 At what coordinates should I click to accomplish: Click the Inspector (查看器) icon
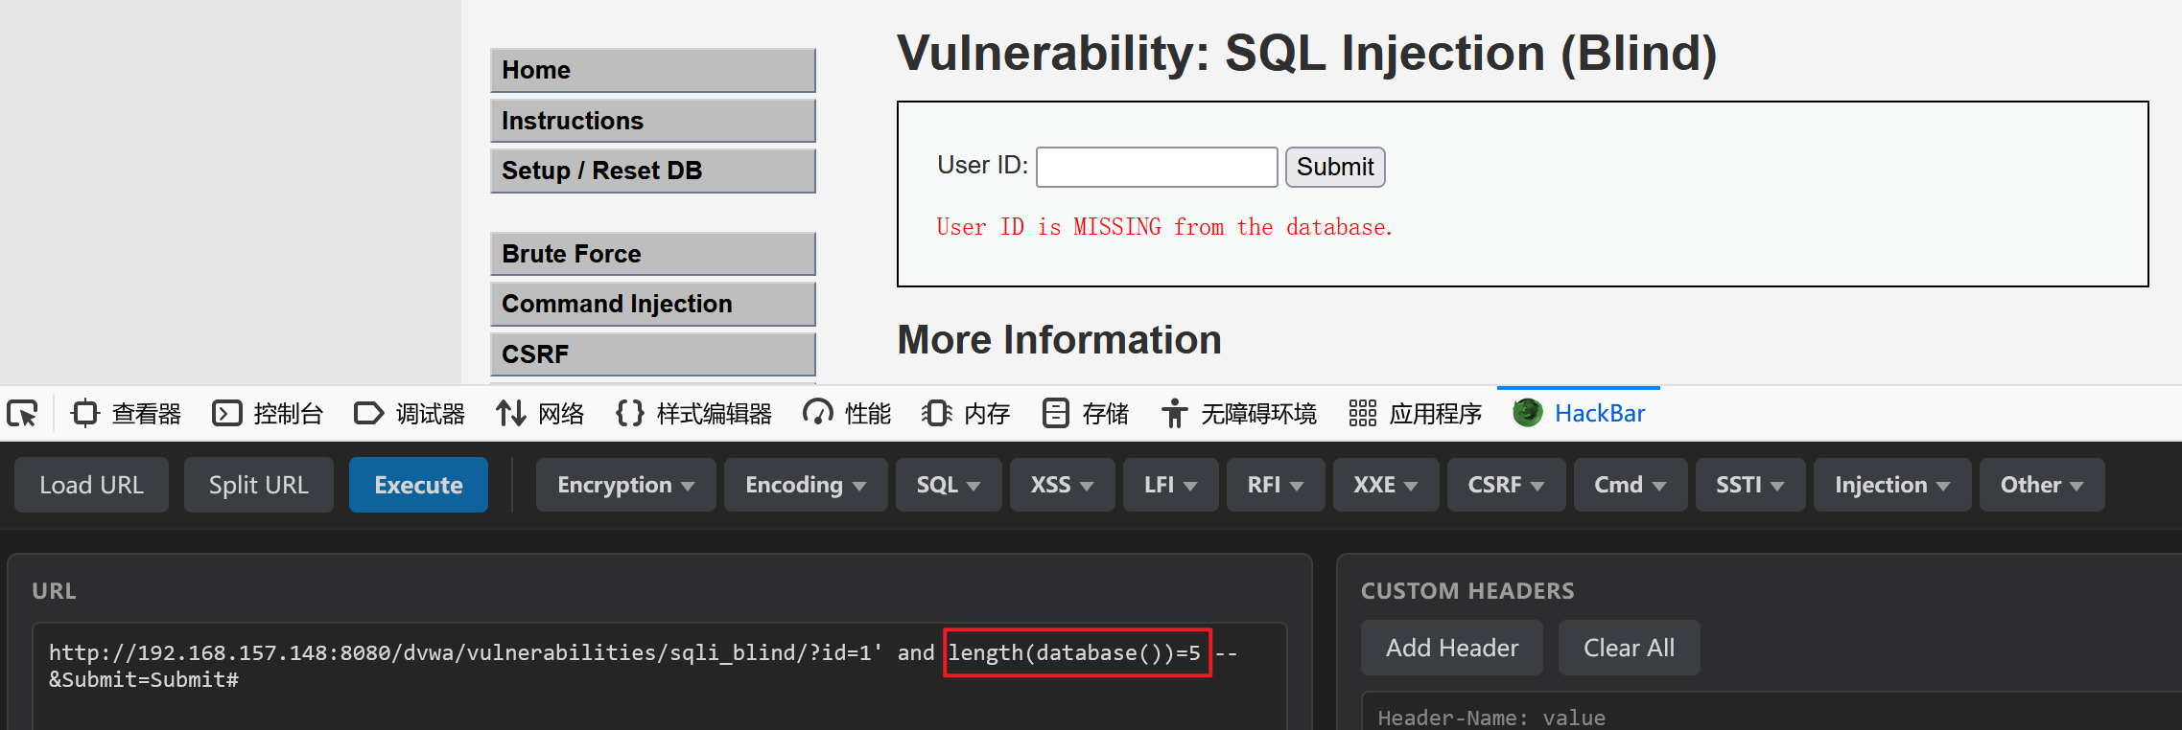(85, 414)
